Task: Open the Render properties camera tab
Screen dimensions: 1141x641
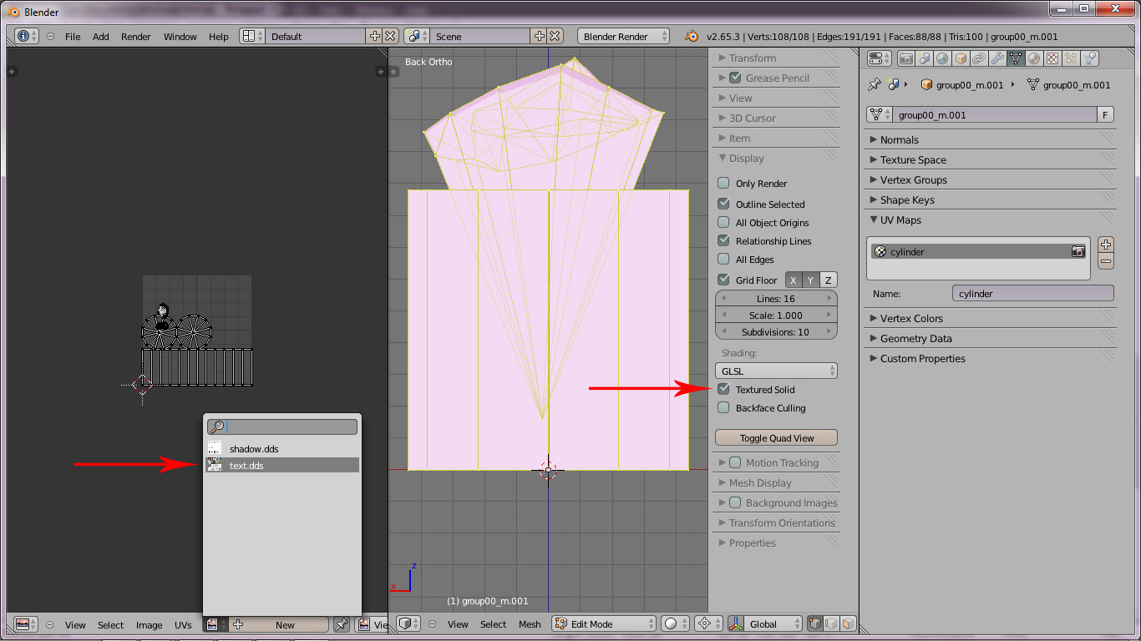Action: (905, 58)
